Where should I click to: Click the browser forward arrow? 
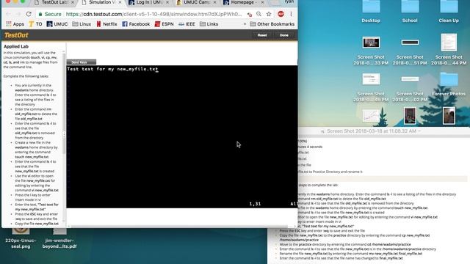(18, 14)
